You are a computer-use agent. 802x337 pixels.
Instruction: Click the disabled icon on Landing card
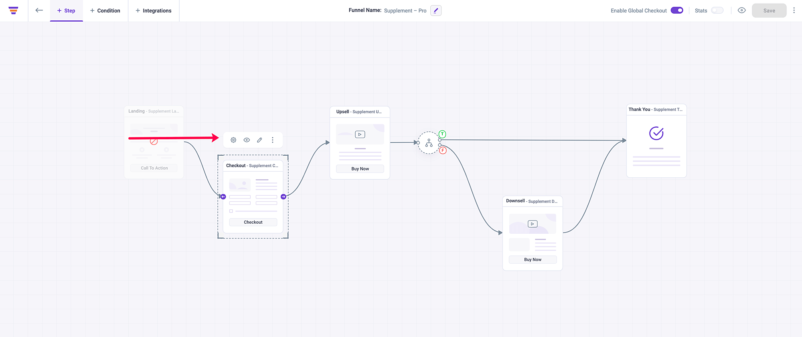[154, 141]
